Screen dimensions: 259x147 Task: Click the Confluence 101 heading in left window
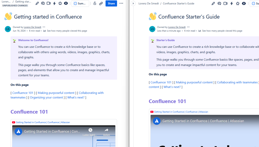click(29, 112)
